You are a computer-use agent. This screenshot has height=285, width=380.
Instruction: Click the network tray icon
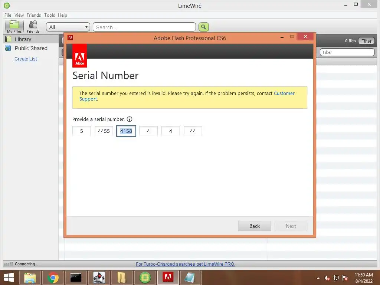tap(336, 278)
